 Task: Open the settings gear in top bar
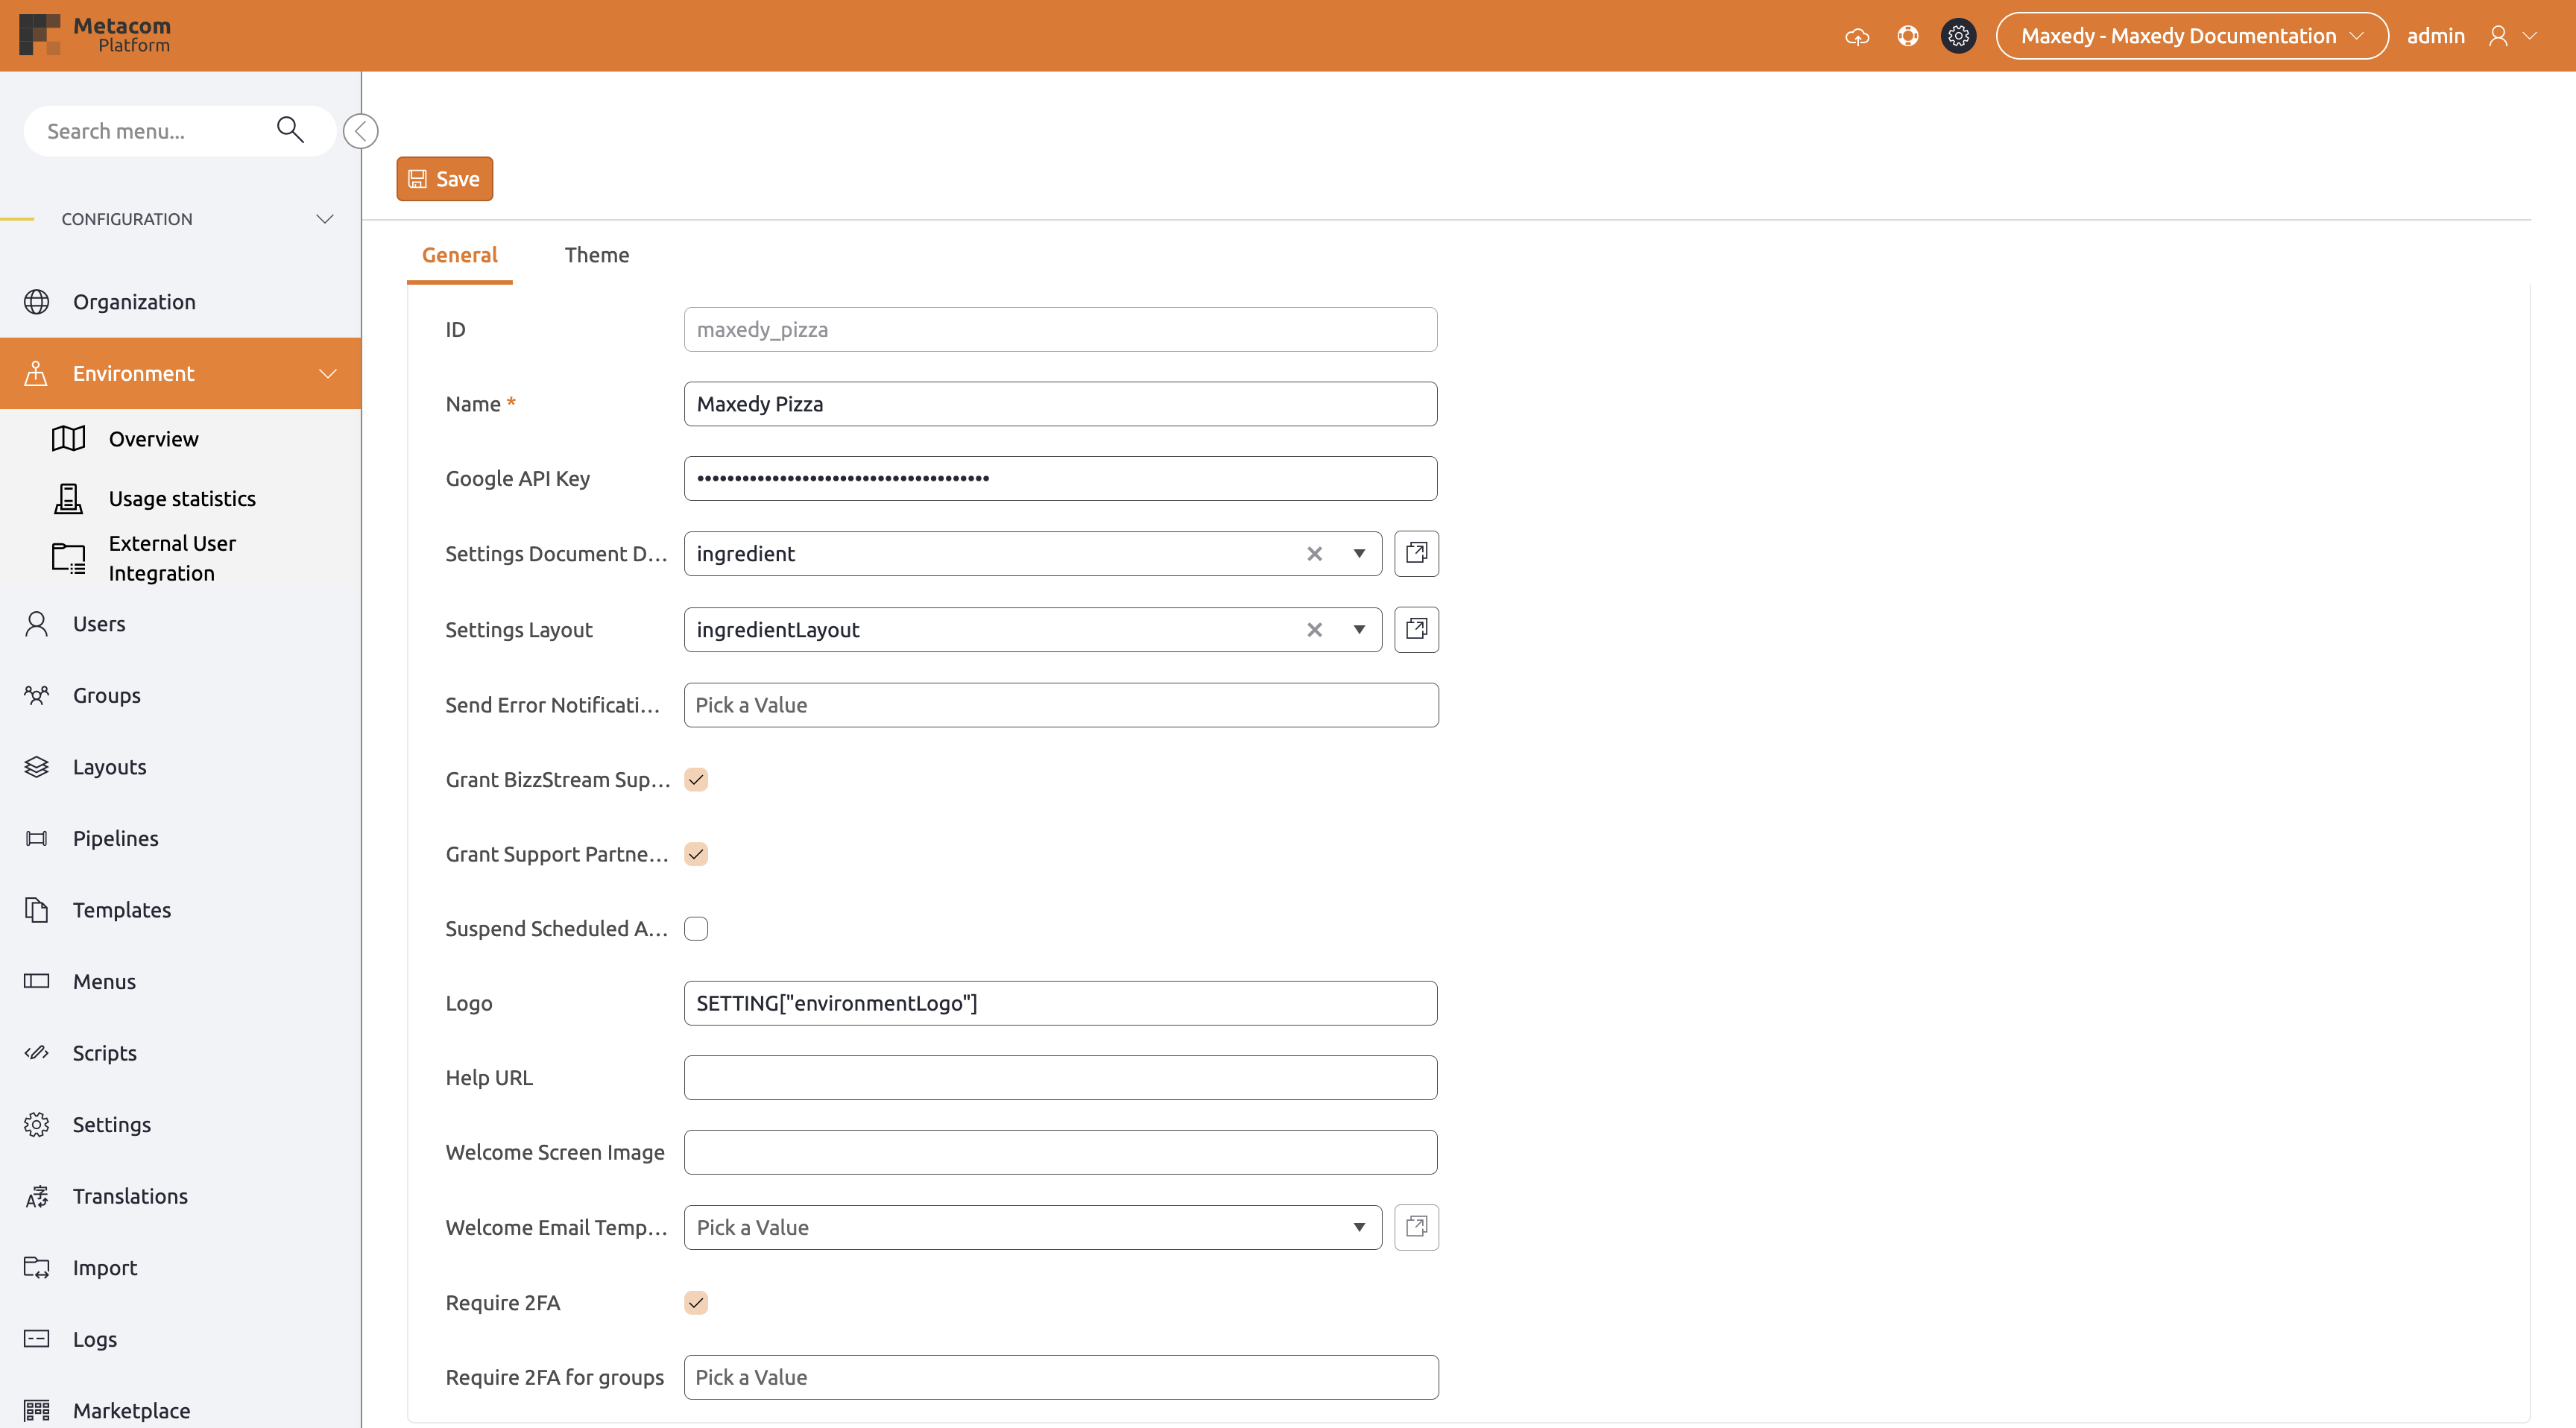1959,35
